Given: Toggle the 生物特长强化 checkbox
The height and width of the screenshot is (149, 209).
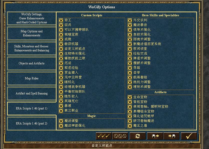Looking at the screenshot, I should coord(61,54).
